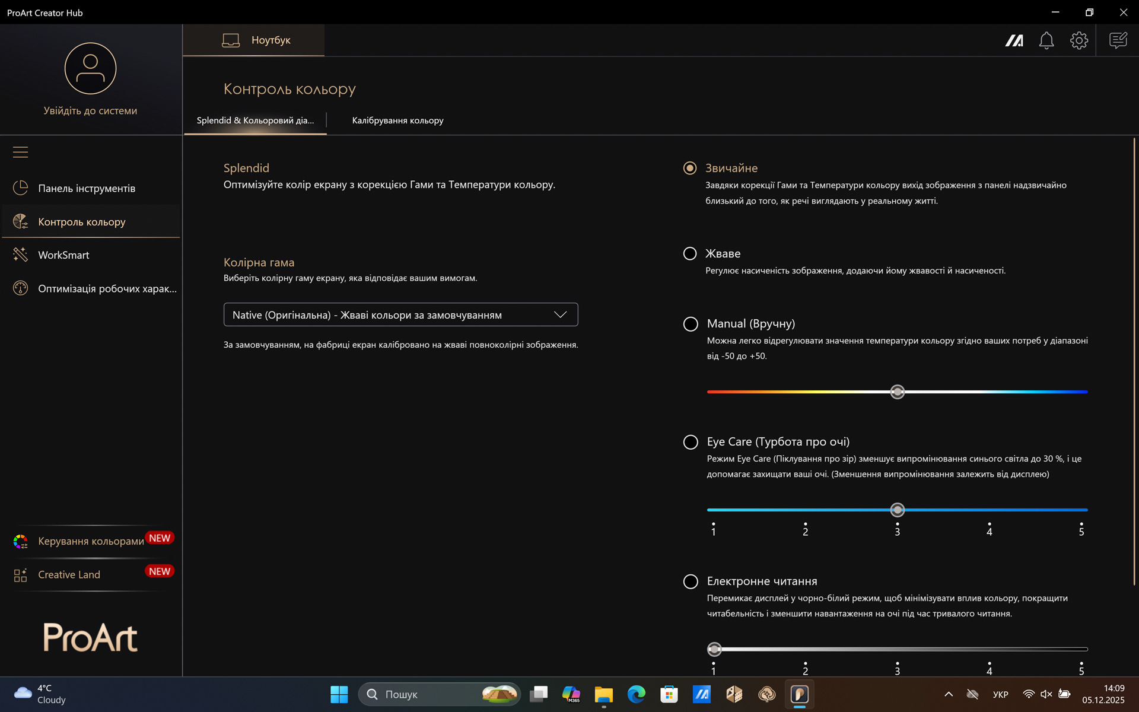Click level 4 on Eye Care slider

point(990,530)
